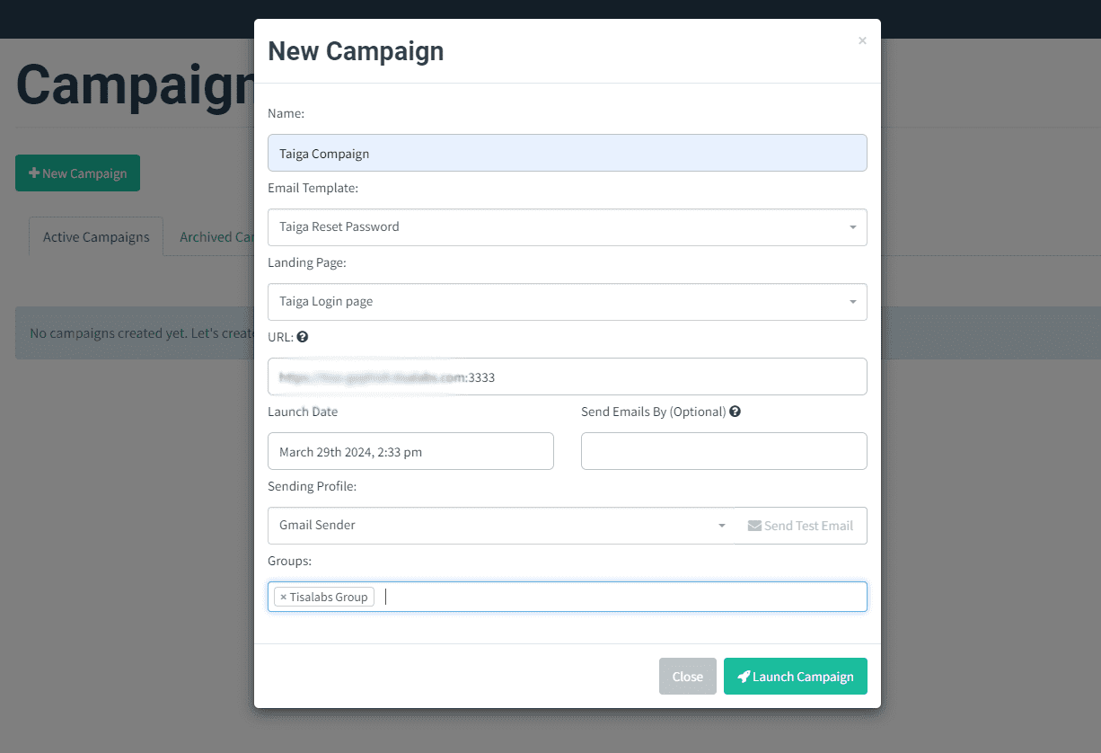Remove Tisalabs Group tag using its x
The height and width of the screenshot is (753, 1101).
pos(283,597)
